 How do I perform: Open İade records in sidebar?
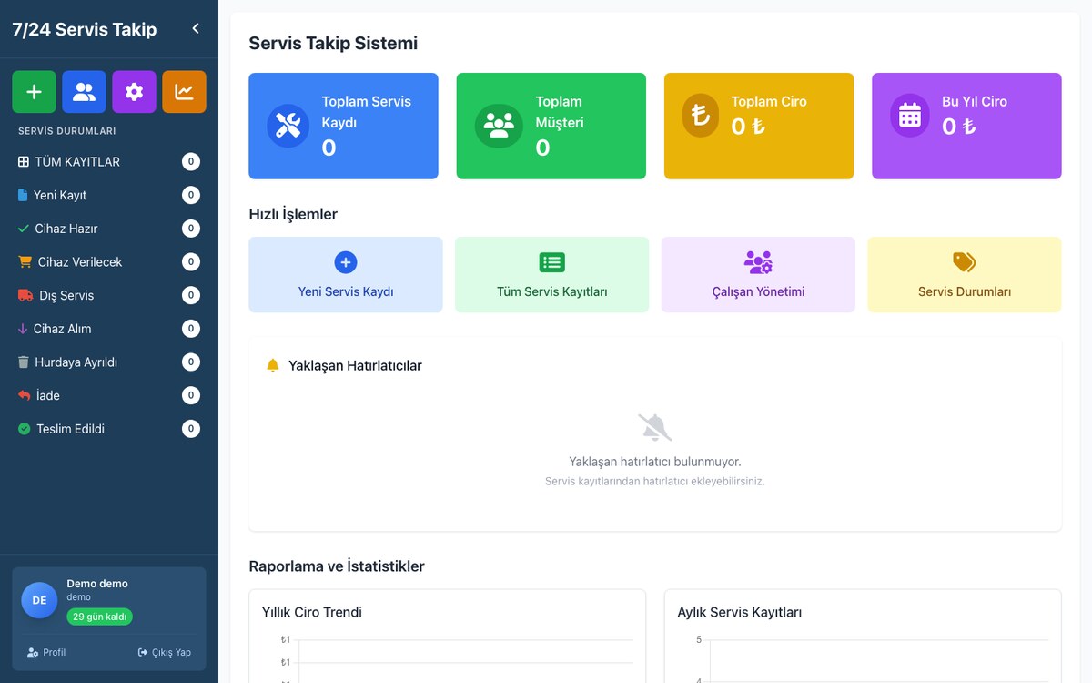point(109,395)
